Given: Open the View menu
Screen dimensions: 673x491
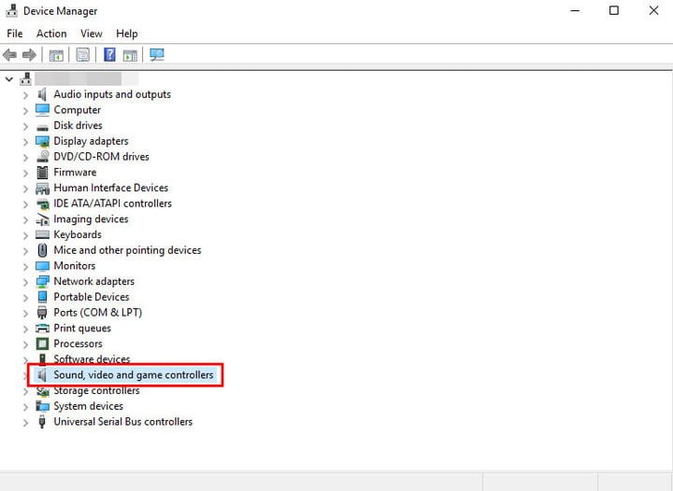Looking at the screenshot, I should point(92,34).
